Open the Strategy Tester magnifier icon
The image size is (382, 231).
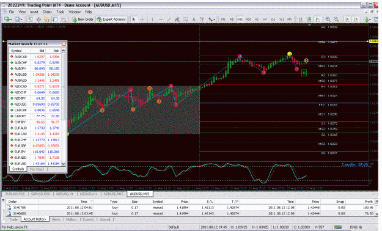tap(64, 20)
